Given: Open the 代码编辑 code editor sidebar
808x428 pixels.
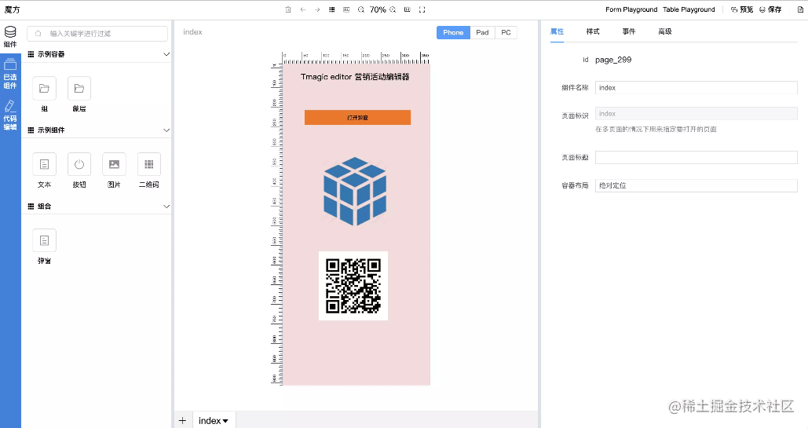Looking at the screenshot, I should (x=10, y=115).
